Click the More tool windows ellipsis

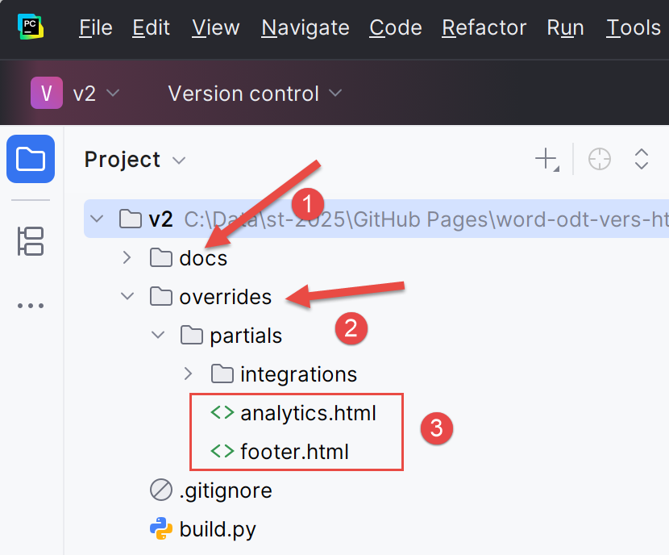point(31,306)
